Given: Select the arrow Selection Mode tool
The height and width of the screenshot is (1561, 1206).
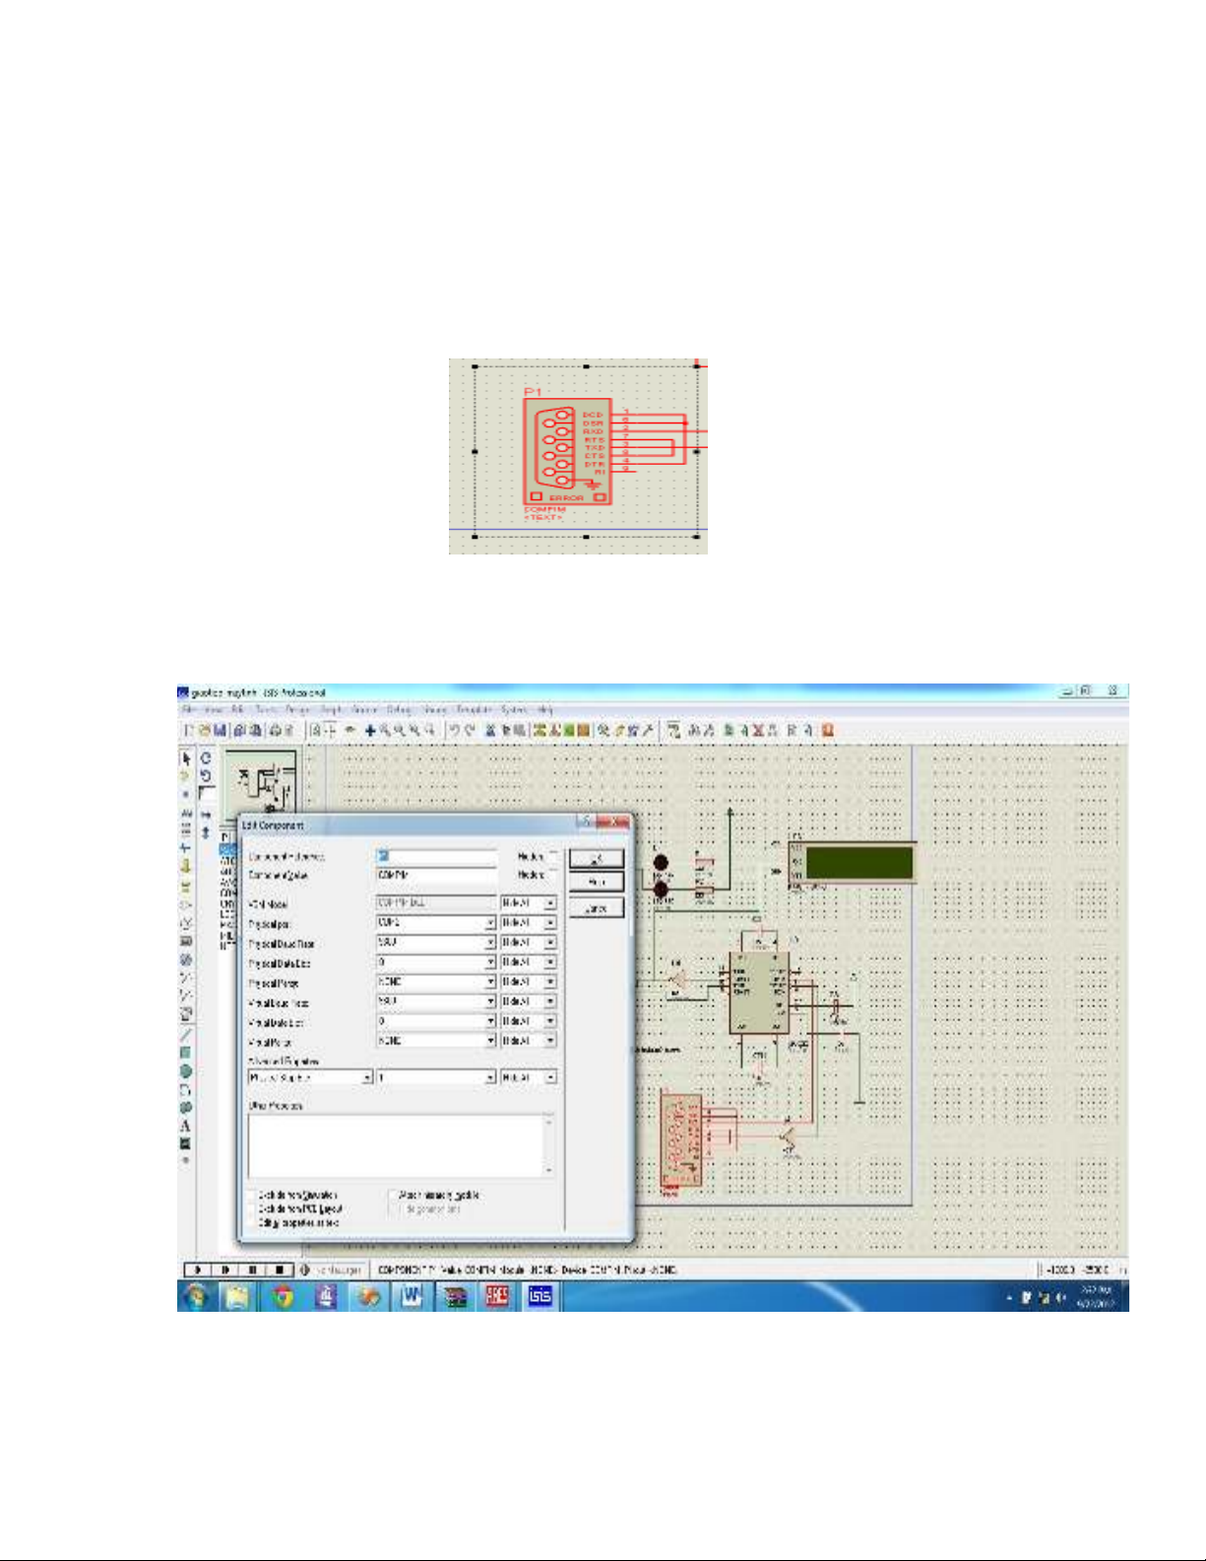Looking at the screenshot, I should point(186,759).
